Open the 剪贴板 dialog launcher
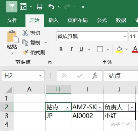Image resolution: width=138 pixels, height=131 pixels. pos(50,63)
